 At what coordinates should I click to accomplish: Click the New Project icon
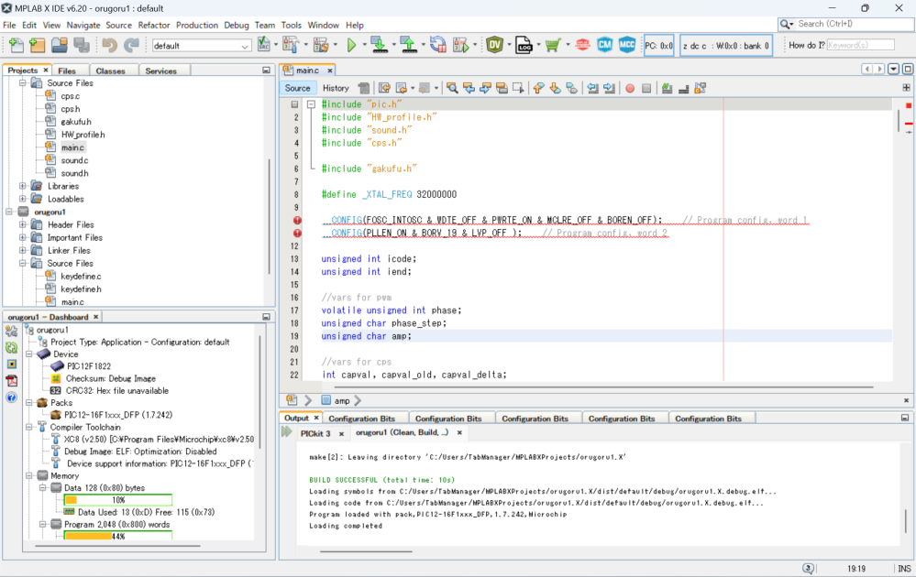click(x=38, y=45)
